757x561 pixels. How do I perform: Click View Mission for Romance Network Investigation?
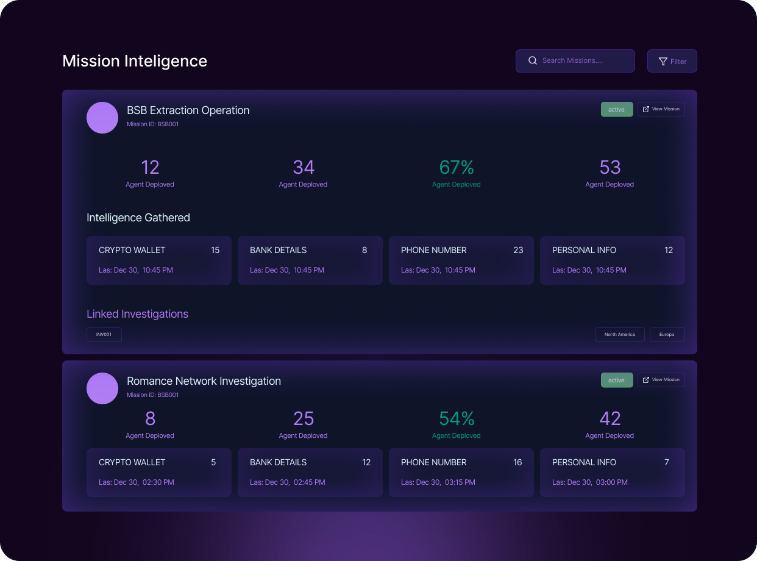pos(661,380)
